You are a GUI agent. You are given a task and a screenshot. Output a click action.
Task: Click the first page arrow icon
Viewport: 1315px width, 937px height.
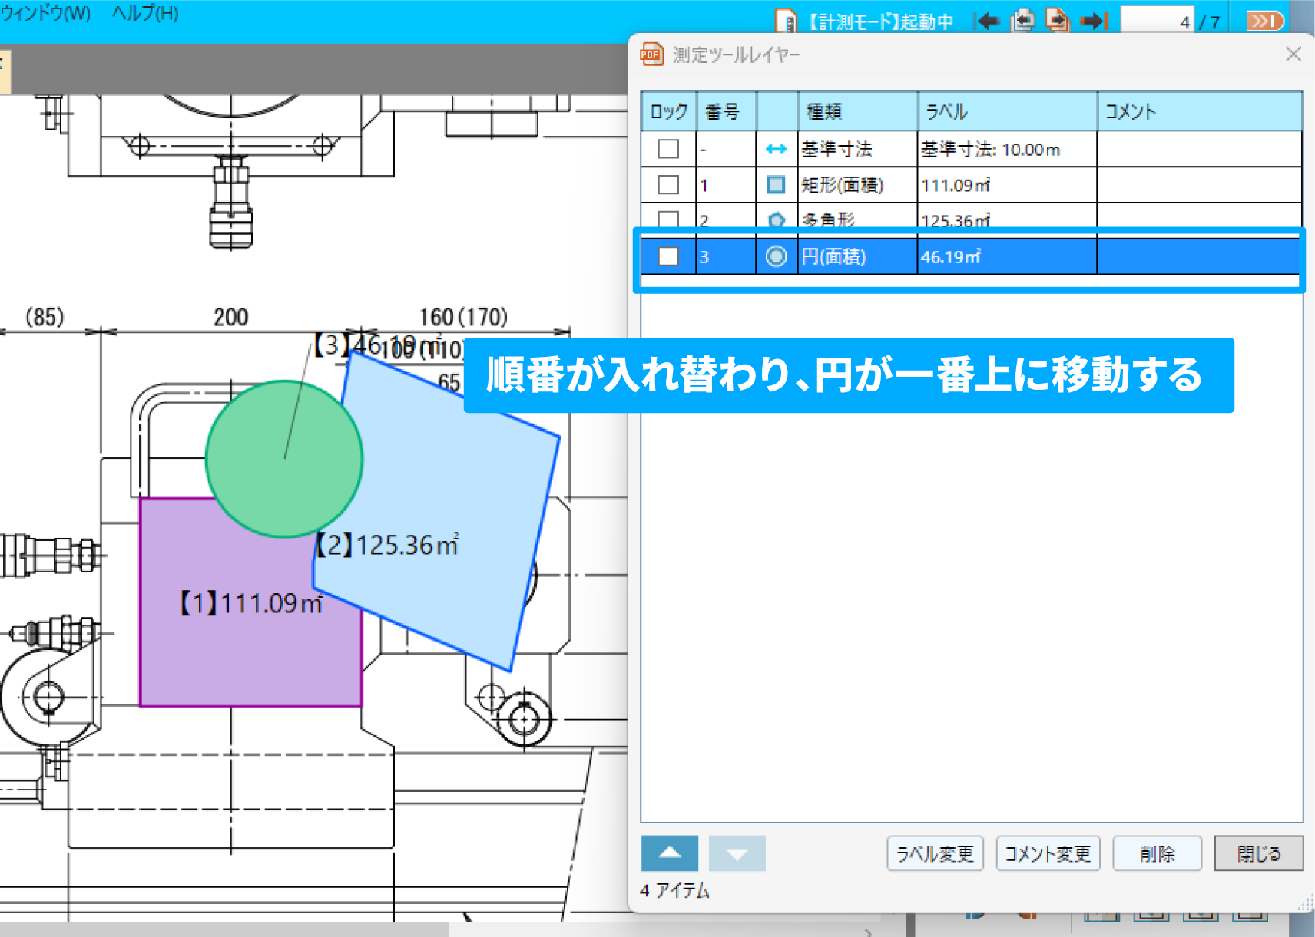(x=987, y=21)
